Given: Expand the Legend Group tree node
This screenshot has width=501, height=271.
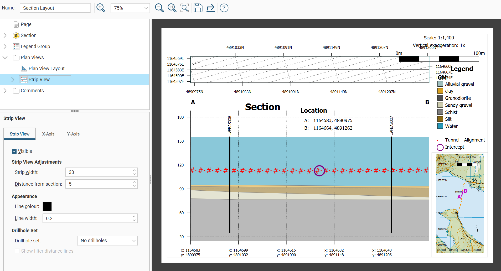Looking at the screenshot, I should pos(5,46).
